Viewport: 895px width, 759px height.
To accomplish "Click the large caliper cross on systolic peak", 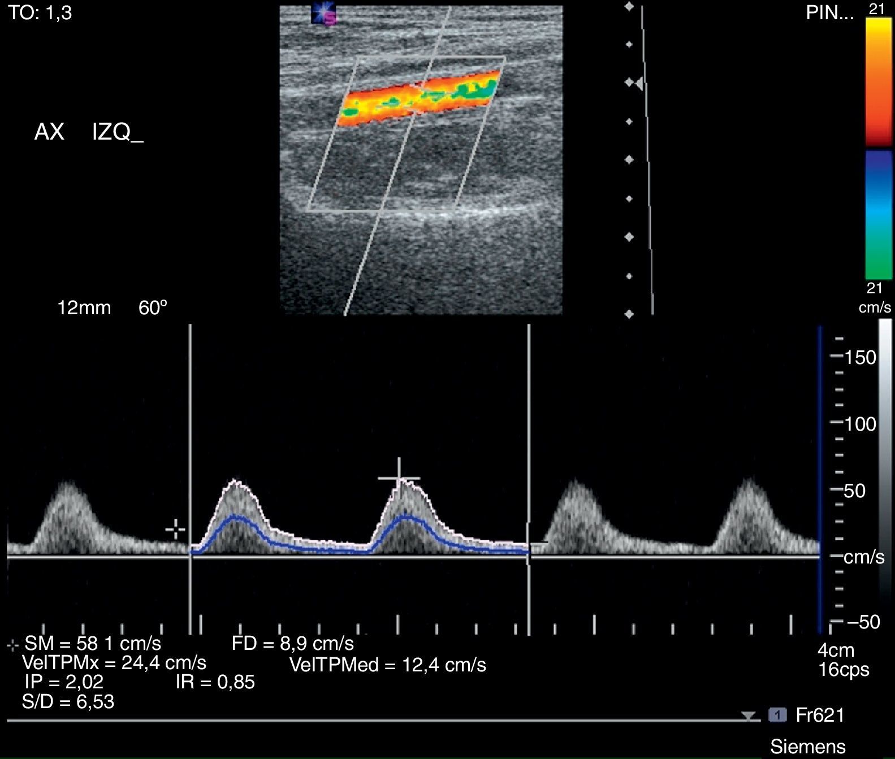I will coord(399,478).
